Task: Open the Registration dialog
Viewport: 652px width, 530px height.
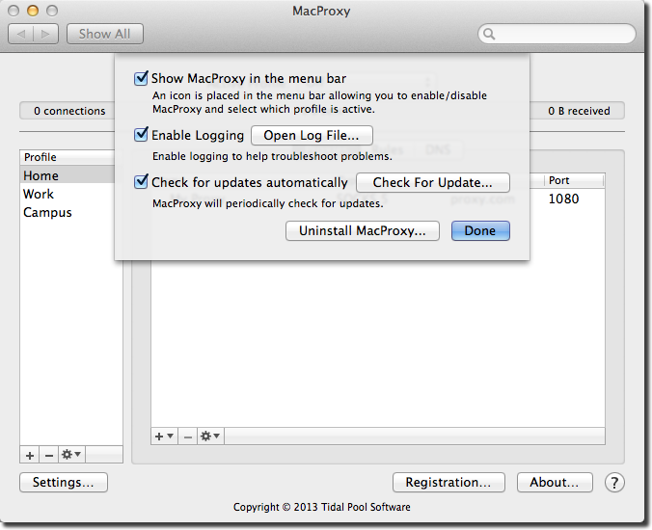Action: coord(448,482)
